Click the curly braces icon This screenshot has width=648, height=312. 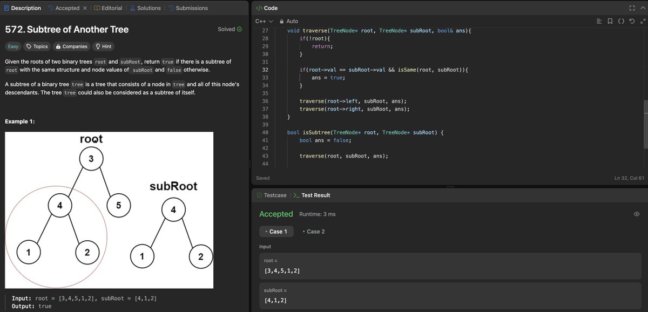click(x=621, y=21)
